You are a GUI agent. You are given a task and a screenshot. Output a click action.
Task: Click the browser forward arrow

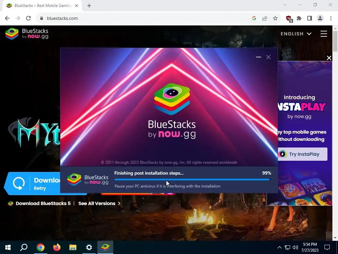18,18
